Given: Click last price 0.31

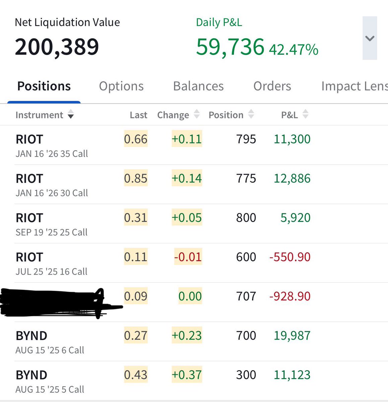Looking at the screenshot, I should [136, 217].
